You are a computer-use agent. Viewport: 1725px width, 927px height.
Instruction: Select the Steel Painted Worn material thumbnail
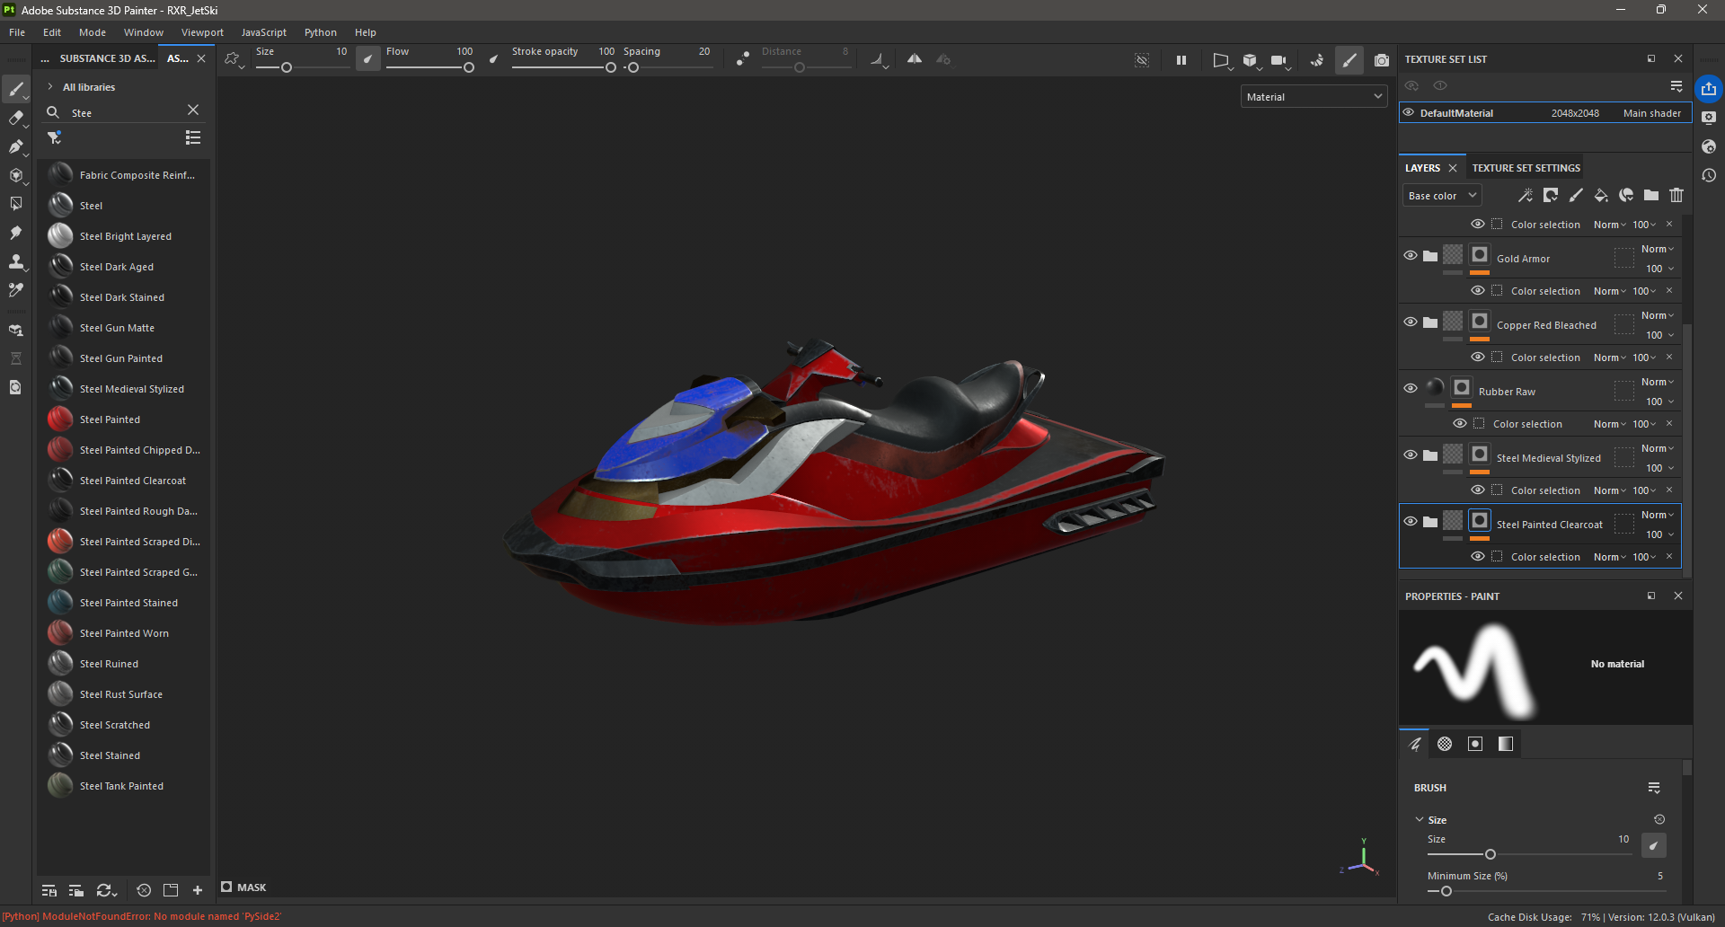60,632
